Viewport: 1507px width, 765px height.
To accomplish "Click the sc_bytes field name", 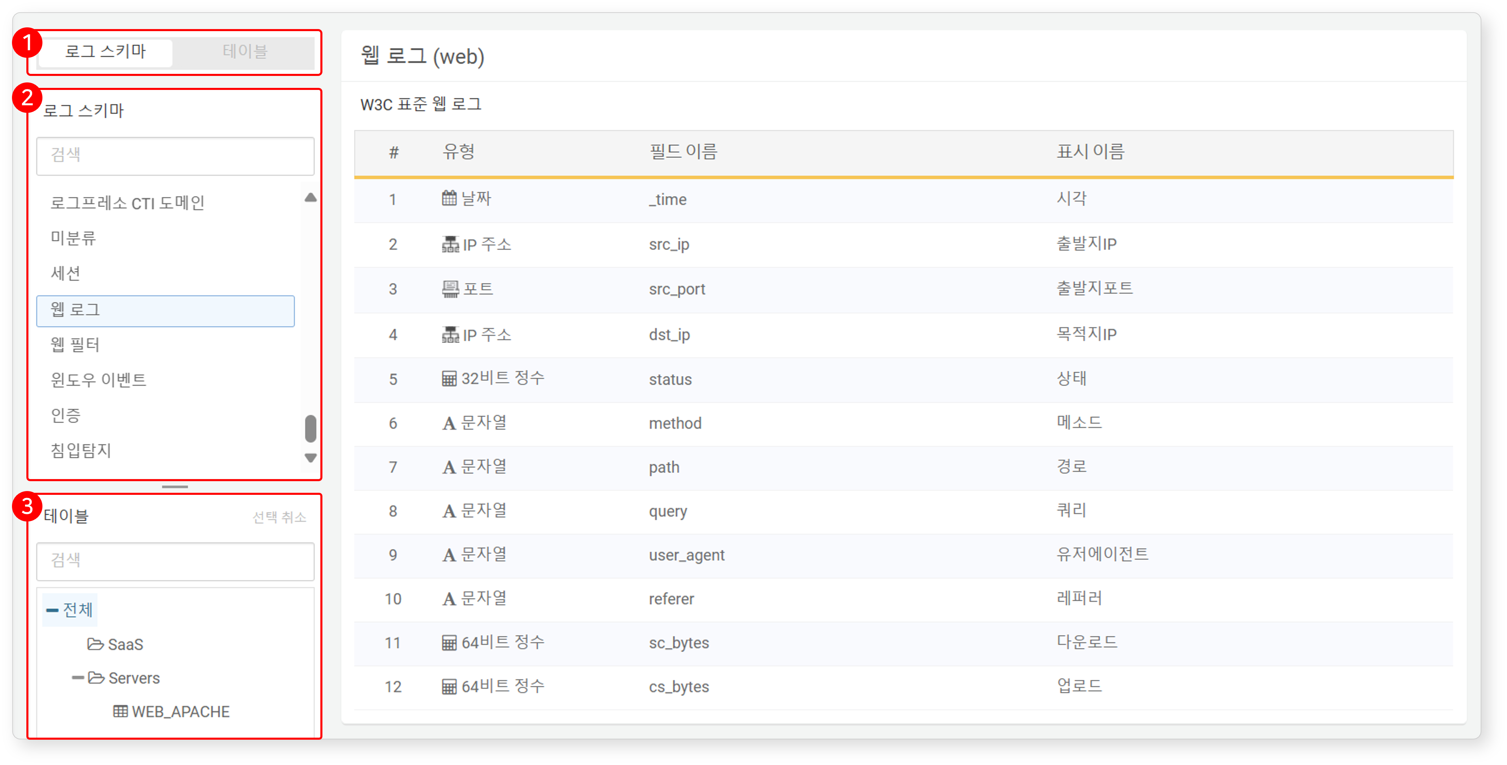I will [x=679, y=643].
